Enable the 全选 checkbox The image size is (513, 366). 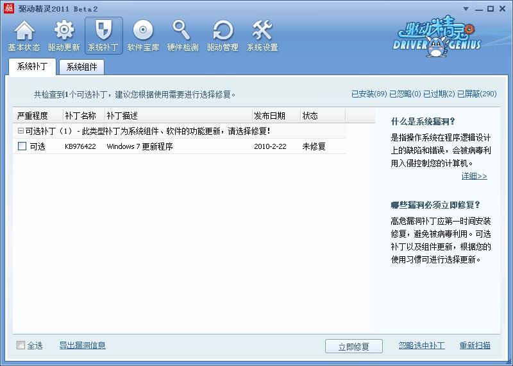[x=21, y=345]
